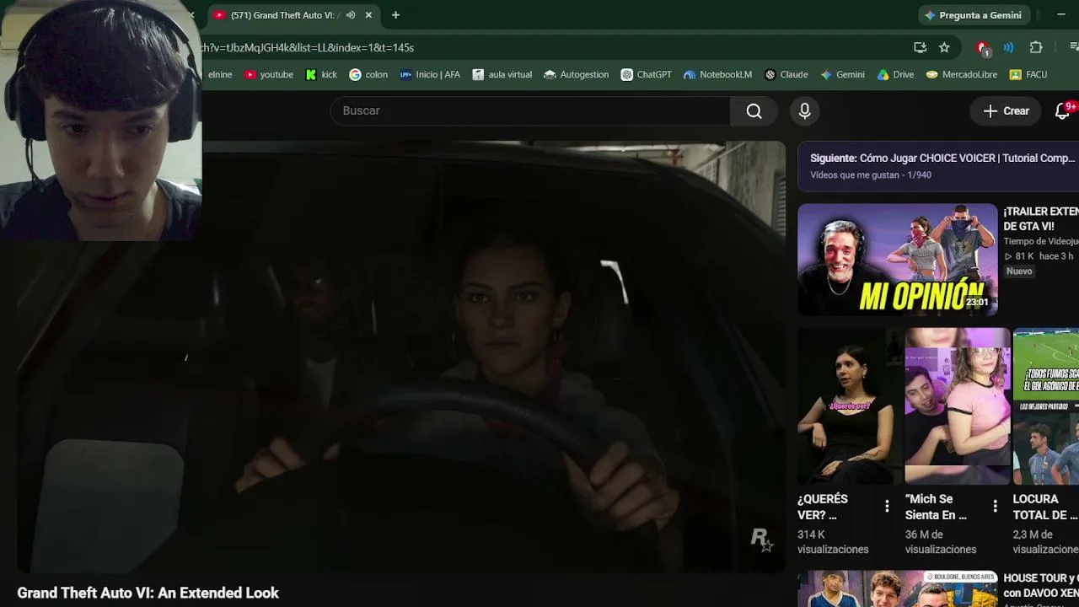
Task: Click the YouTube search magnifier button
Action: [x=754, y=110]
